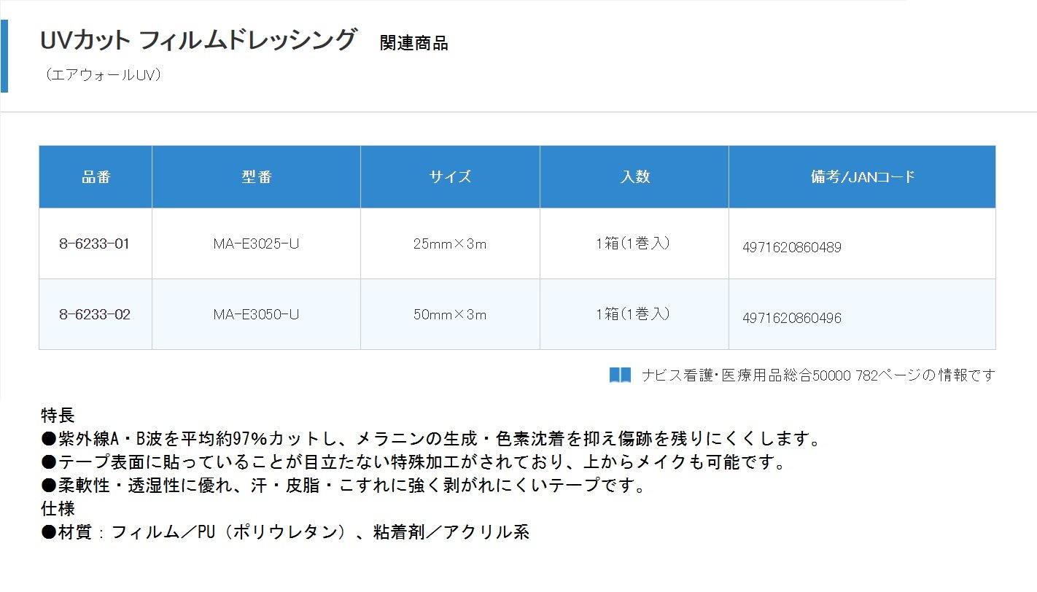The height and width of the screenshot is (592, 1037).
Task: Click JAN code 4971620860496
Action: (791, 319)
